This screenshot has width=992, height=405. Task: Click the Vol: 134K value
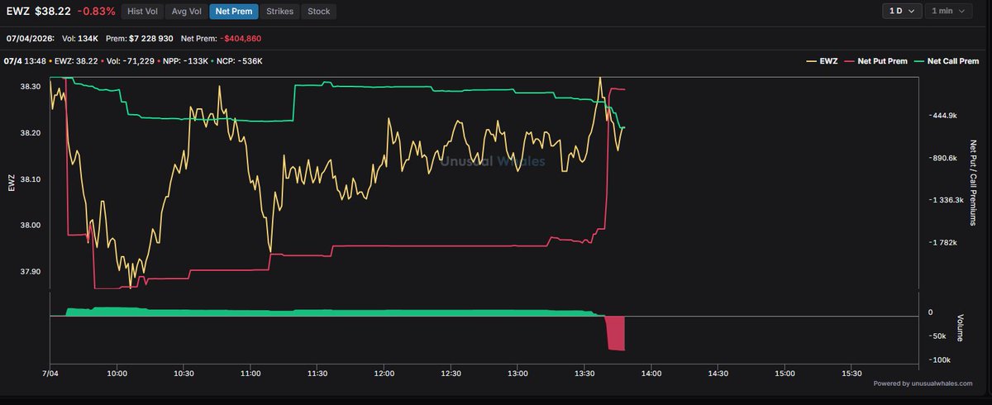click(80, 39)
